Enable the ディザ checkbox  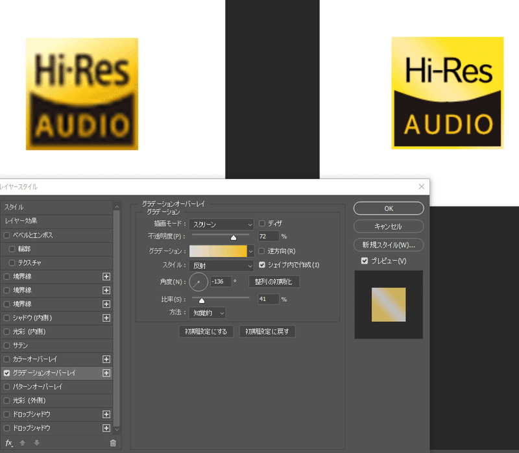[263, 223]
